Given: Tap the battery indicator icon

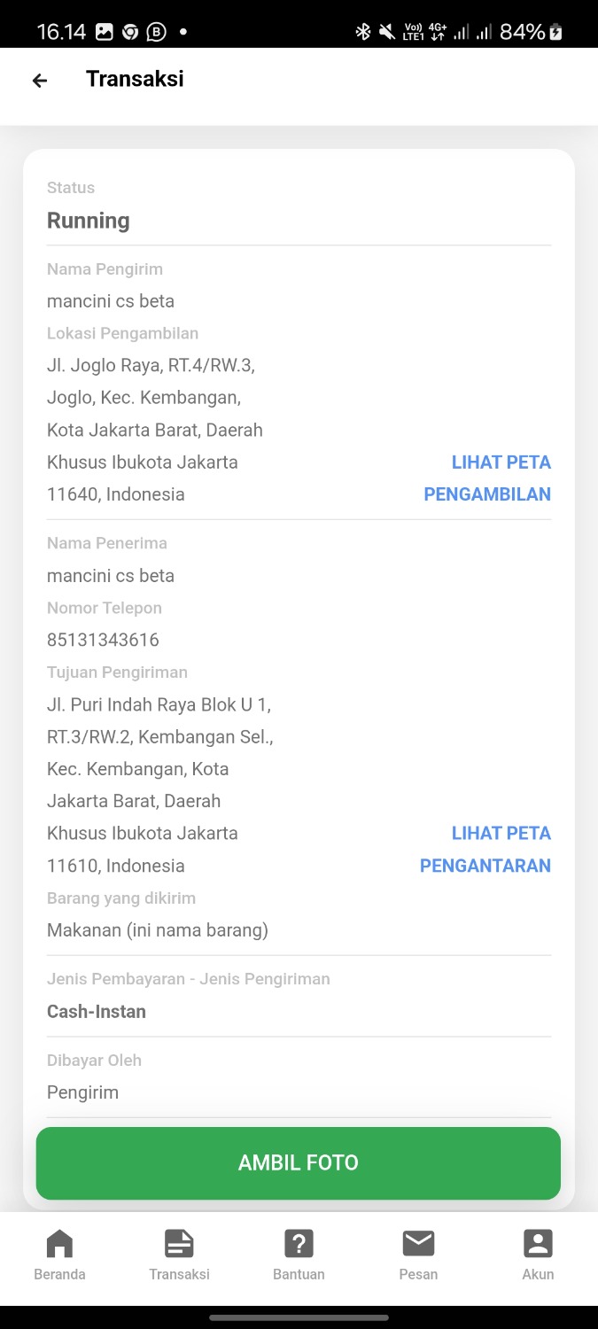Looking at the screenshot, I should (x=556, y=32).
